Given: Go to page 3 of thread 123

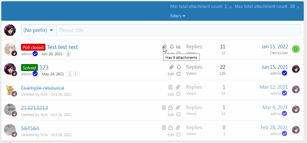Looking at the screenshot, I should click(x=75, y=74).
